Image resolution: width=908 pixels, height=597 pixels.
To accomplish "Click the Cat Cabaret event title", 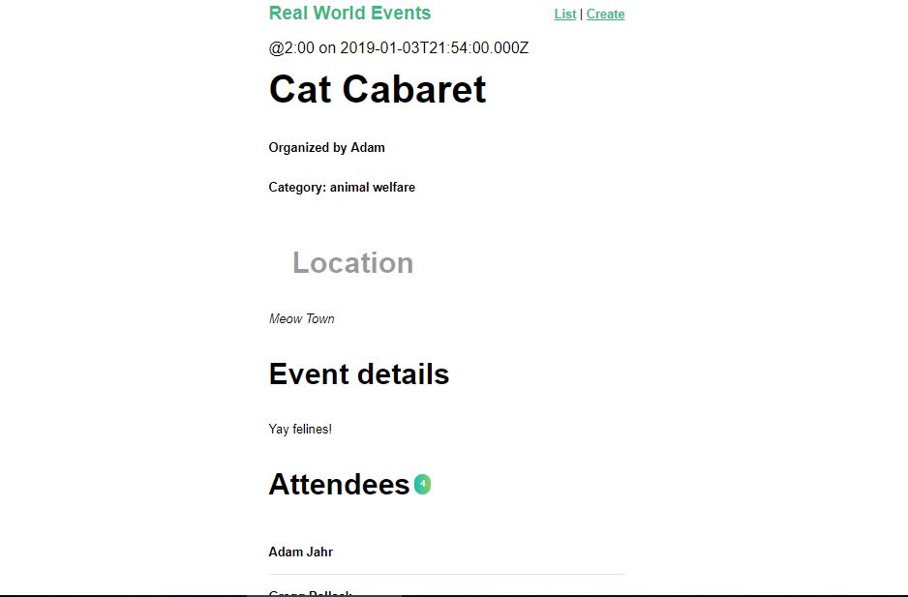I will (377, 89).
